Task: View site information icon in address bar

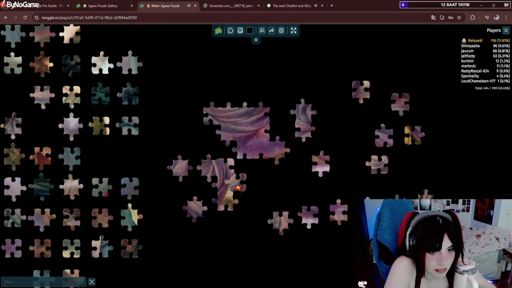Action: coord(36,18)
